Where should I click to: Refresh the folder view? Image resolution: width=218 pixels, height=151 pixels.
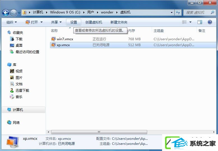point(178,13)
